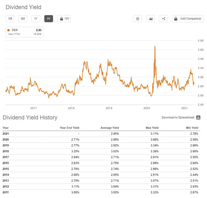Image resolution: width=207 pixels, height=198 pixels.
Task: Click the Min Yield column header
Action: tap(192, 128)
